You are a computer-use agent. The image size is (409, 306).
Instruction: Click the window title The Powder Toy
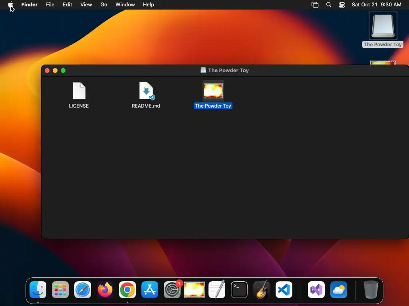(228, 70)
